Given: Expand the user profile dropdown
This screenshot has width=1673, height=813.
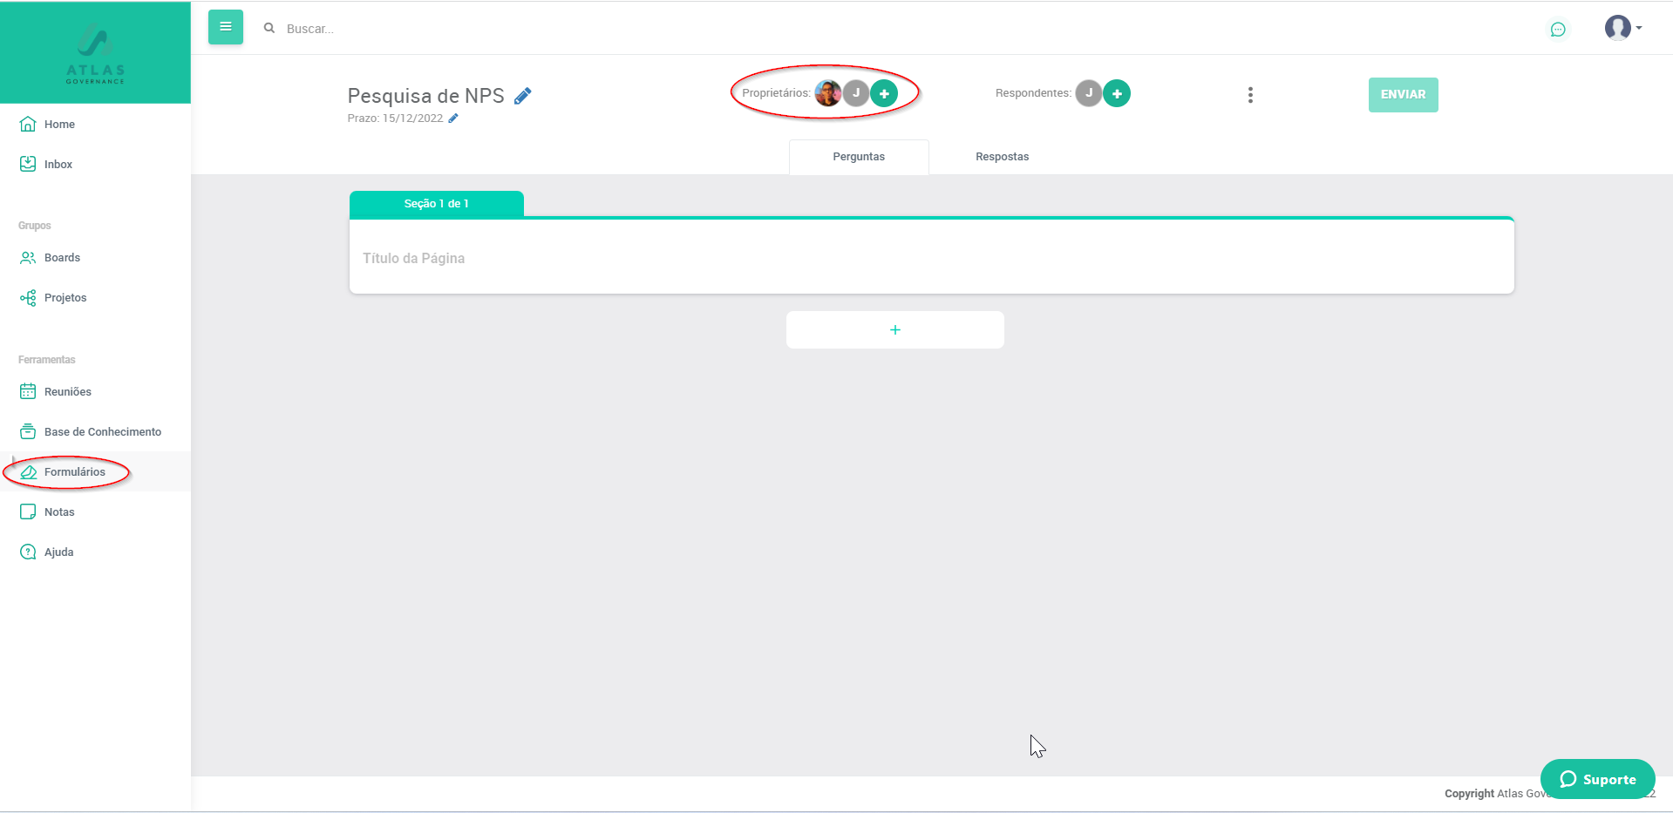Looking at the screenshot, I should (1623, 28).
